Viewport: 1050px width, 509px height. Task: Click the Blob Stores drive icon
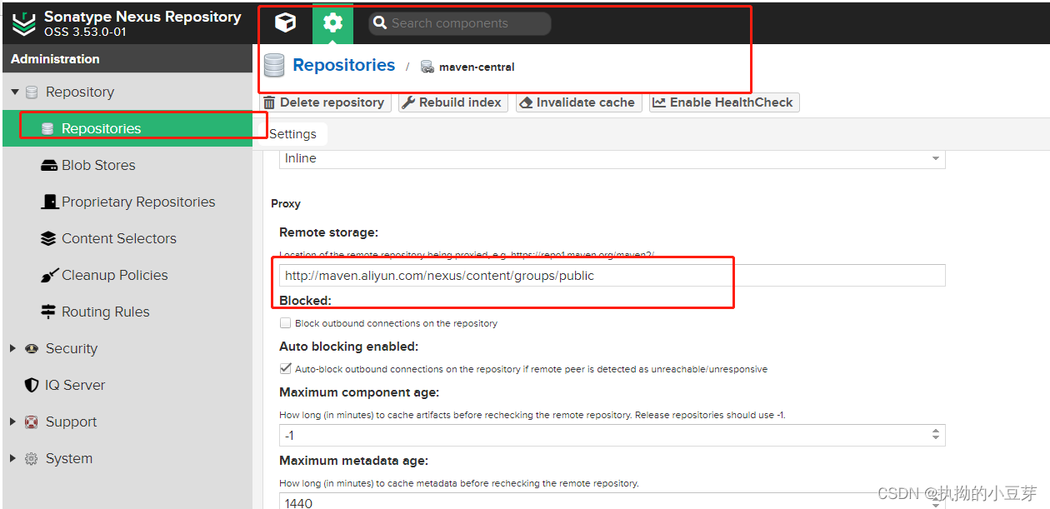pos(48,165)
